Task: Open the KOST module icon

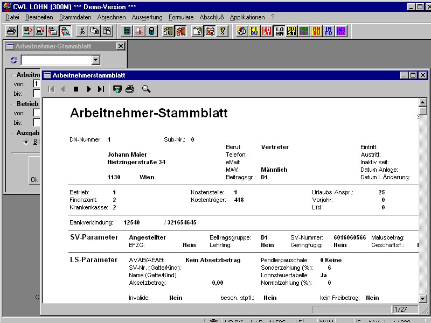Action: [291, 31]
